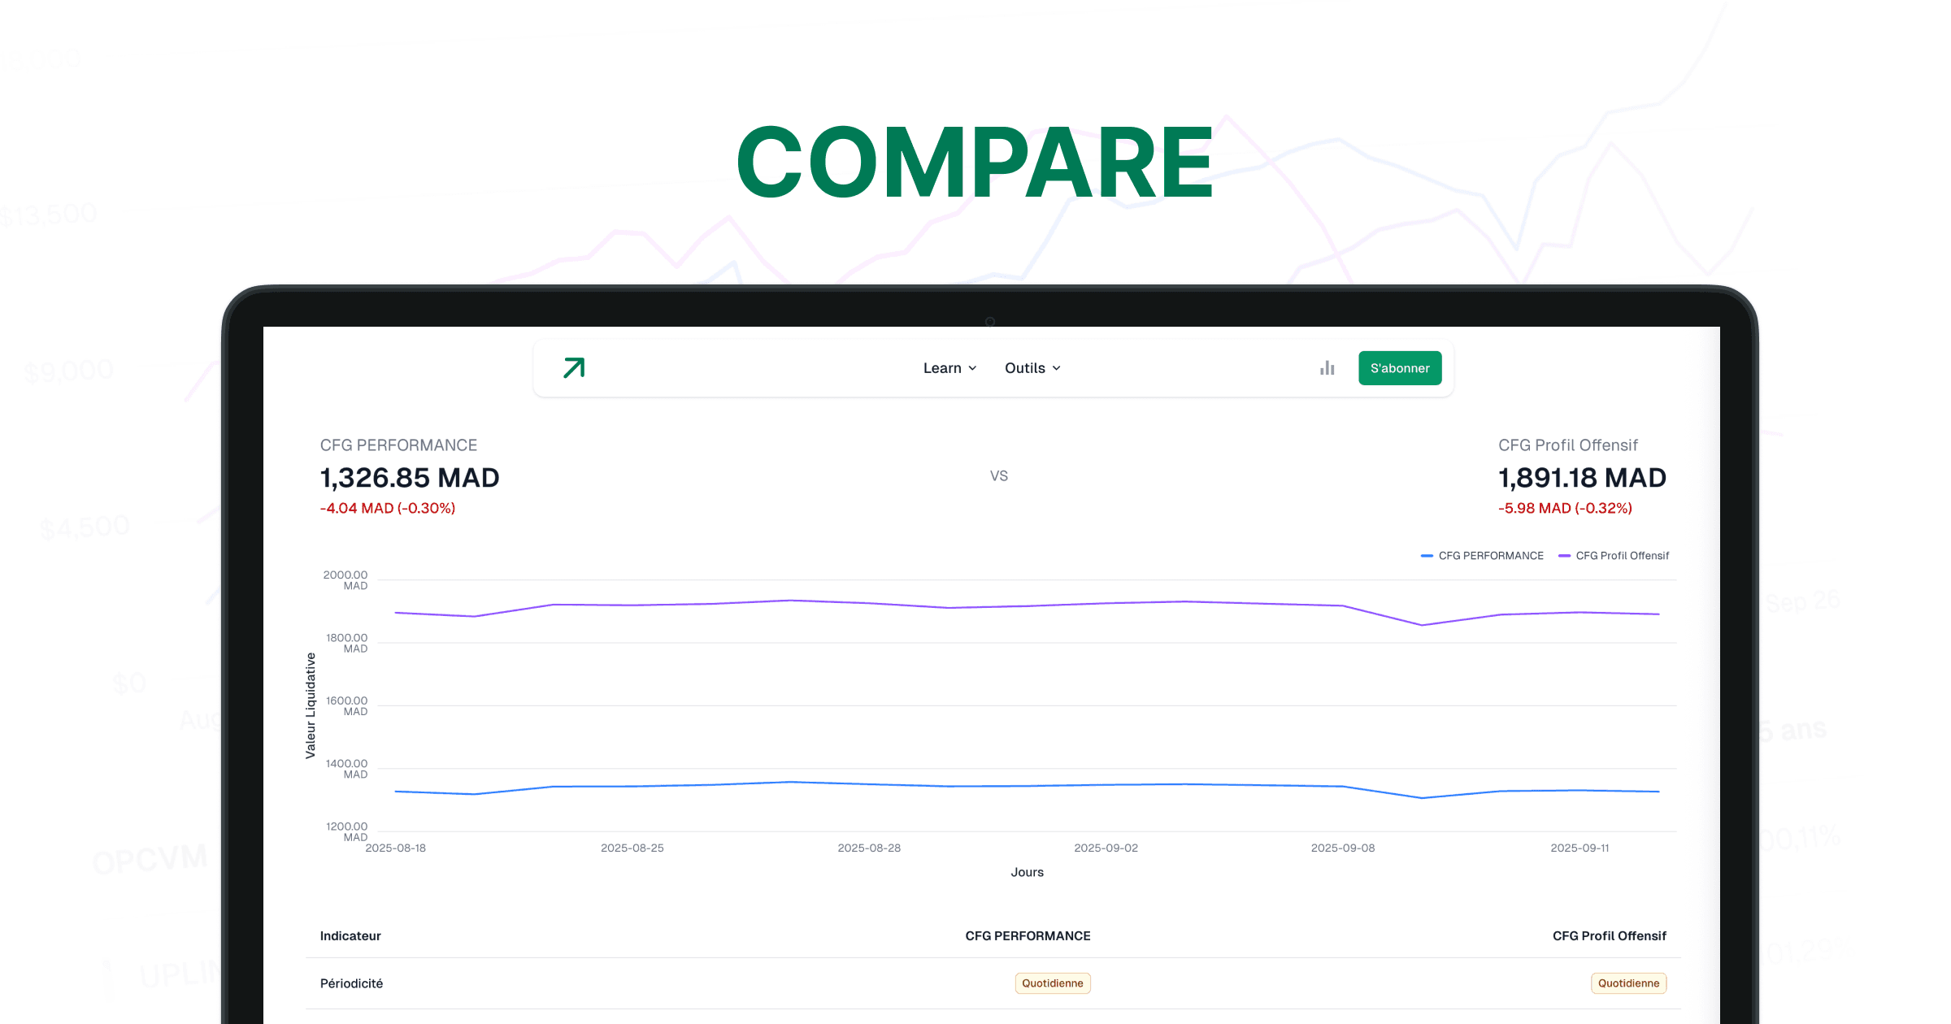Click the blue CFG PERFORMANCE legend swatch

1427,556
